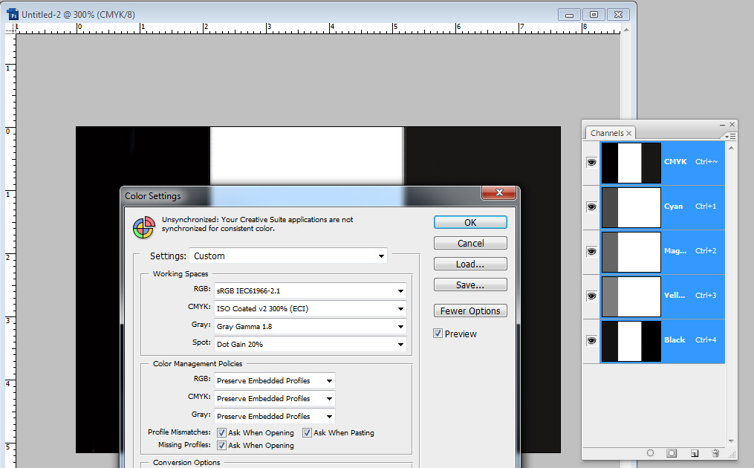Open the RGB working space dropdown
Viewport: 754px width, 468px height.
(x=311, y=290)
